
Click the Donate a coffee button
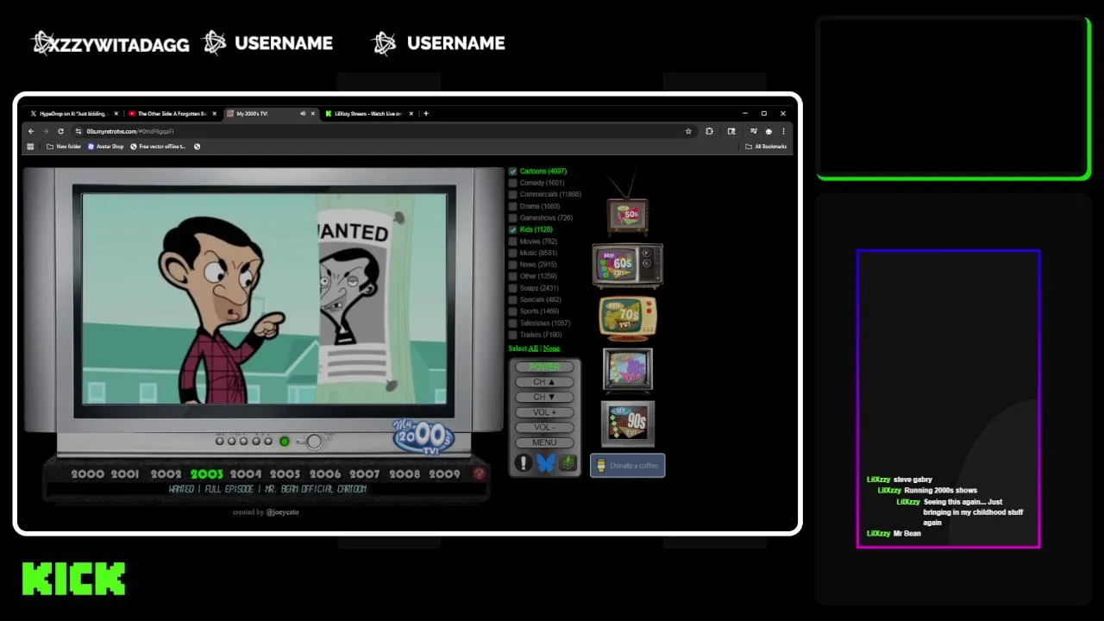[x=627, y=466]
